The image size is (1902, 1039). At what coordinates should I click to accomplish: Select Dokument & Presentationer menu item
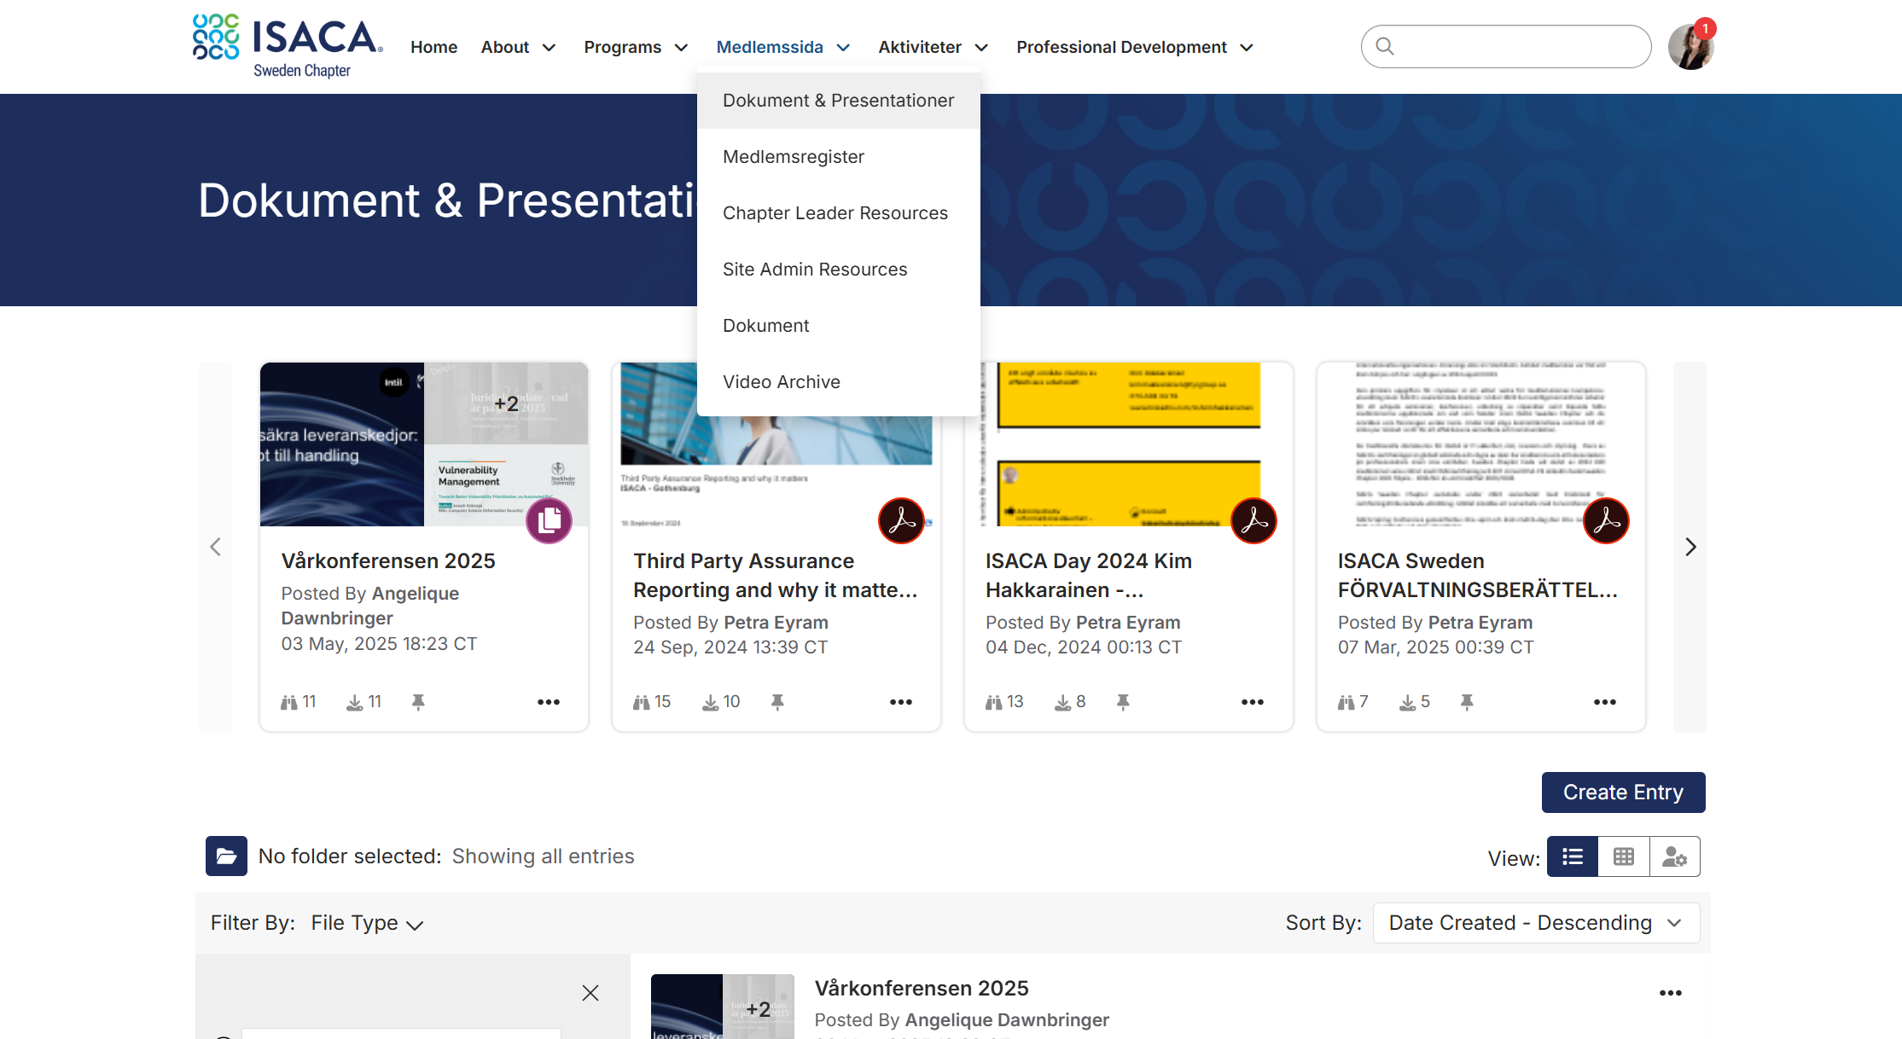coord(838,101)
